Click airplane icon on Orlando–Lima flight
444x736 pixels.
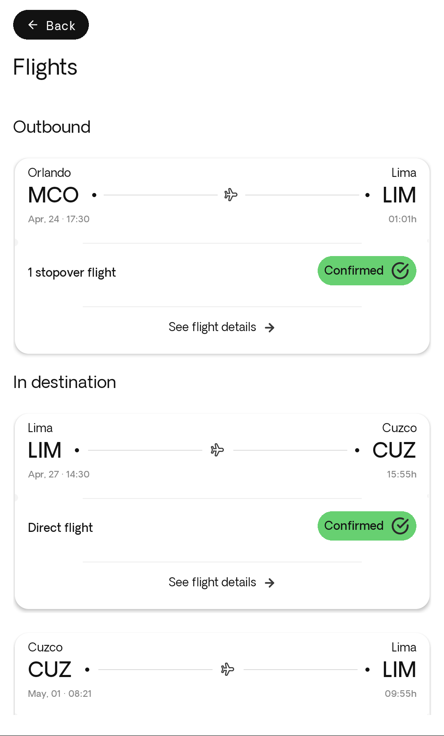pos(231,195)
